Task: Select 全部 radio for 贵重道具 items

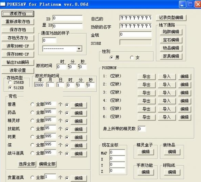Action: click(x=32, y=178)
